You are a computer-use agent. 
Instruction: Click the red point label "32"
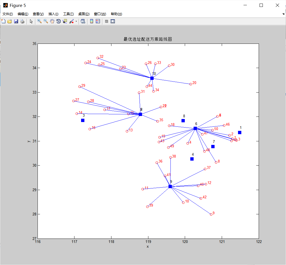pyautogui.click(x=101, y=57)
